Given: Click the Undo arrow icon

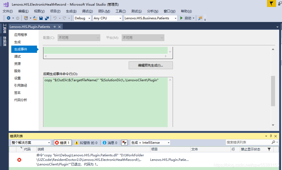Looking at the screenshot, I should click(x=55, y=18).
